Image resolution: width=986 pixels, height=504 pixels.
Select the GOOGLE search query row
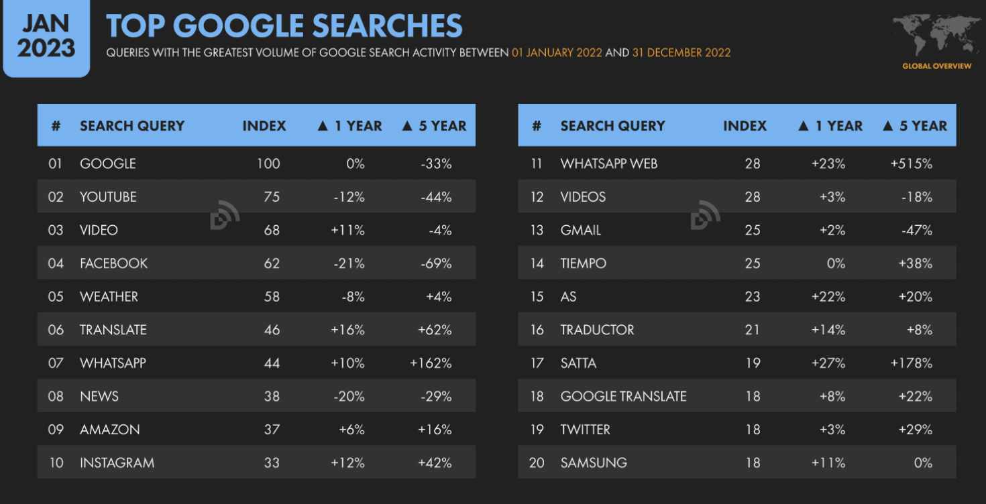pyautogui.click(x=256, y=164)
